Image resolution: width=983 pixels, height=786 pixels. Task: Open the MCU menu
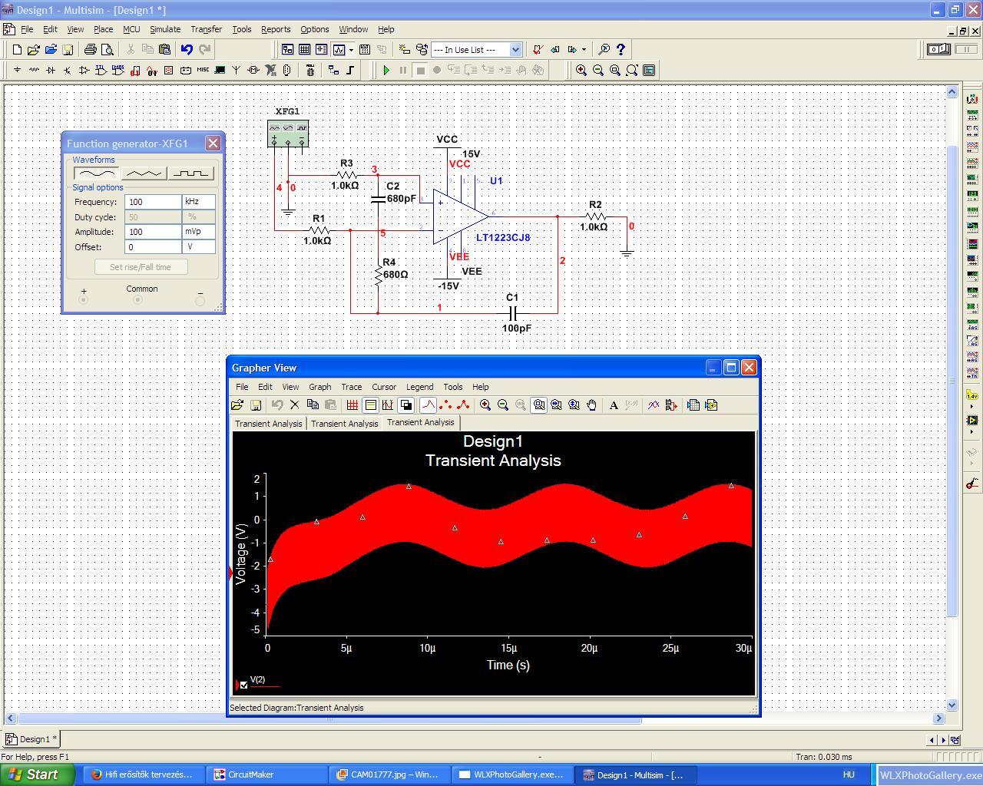(131, 29)
